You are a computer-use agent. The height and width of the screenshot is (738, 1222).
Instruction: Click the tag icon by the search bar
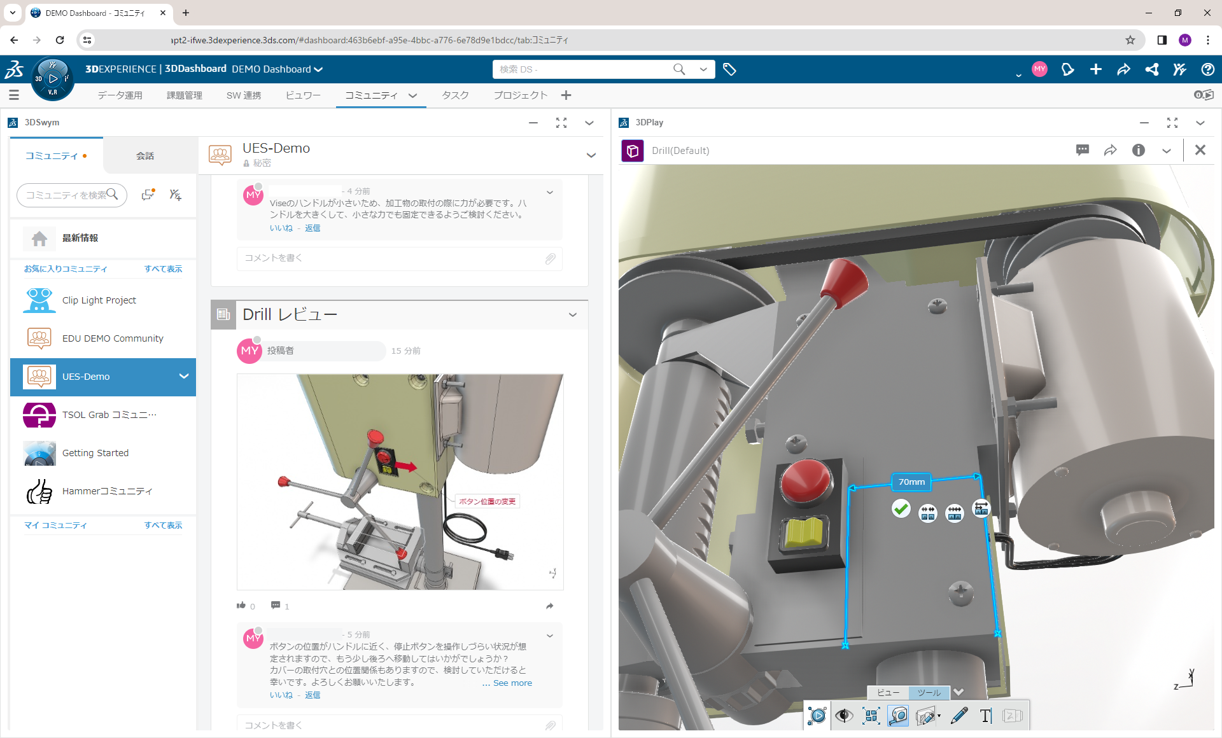[729, 69]
